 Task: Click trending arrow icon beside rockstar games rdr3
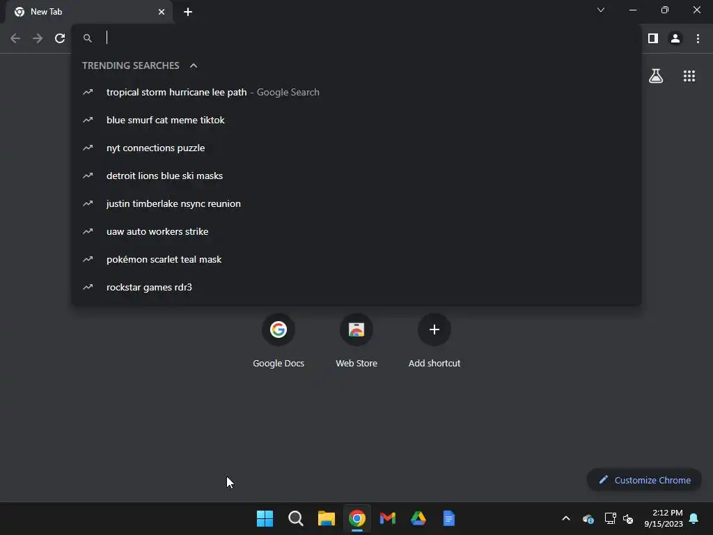click(x=88, y=287)
